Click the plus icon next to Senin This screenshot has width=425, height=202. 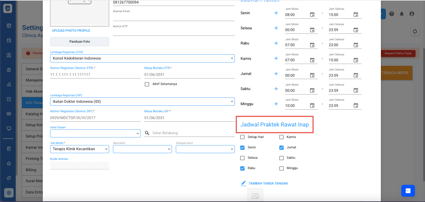(x=276, y=13)
